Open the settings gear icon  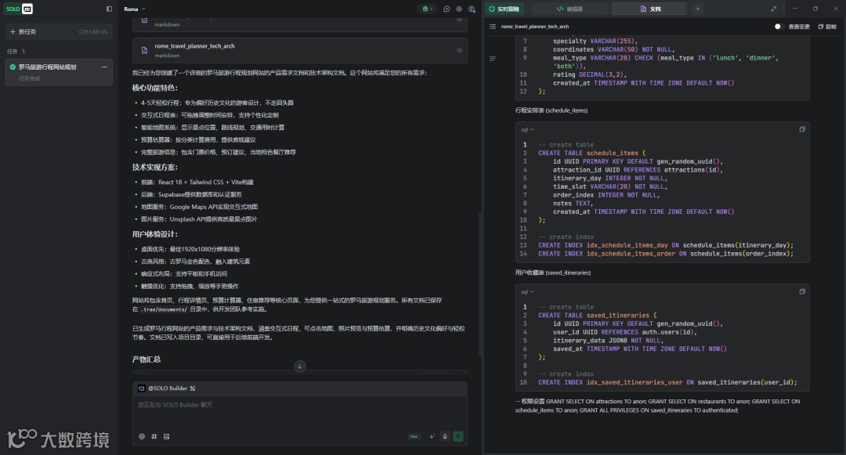(459, 9)
